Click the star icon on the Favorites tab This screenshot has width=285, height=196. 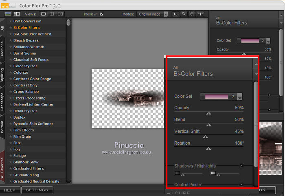(x=2, y=177)
